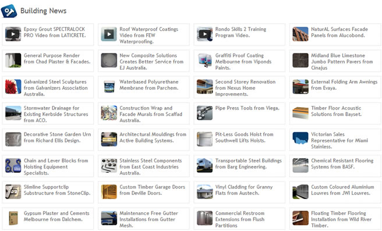Open the Transportable Steel Buildings thumbnail
This screenshot has height=231, width=382.
click(x=204, y=165)
